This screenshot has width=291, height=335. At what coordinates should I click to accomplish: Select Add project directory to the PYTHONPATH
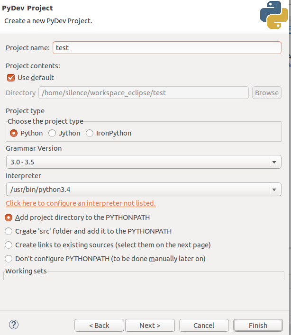9,217
